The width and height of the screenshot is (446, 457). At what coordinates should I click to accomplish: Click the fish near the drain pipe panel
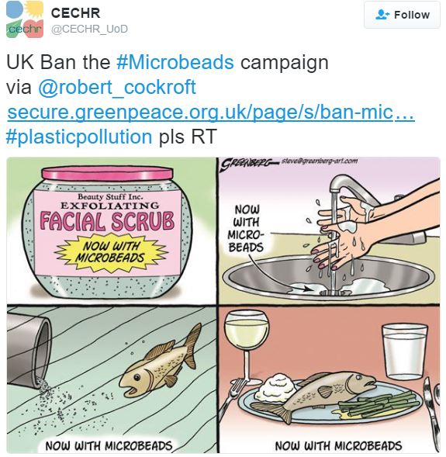tap(111, 379)
